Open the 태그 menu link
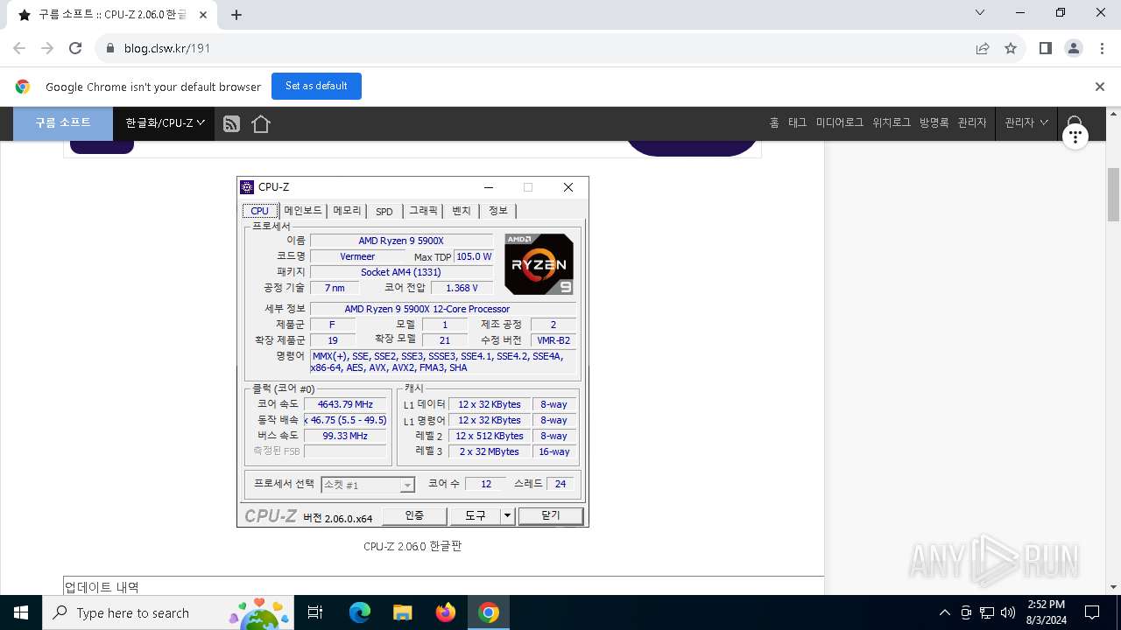The image size is (1121, 630). (797, 123)
